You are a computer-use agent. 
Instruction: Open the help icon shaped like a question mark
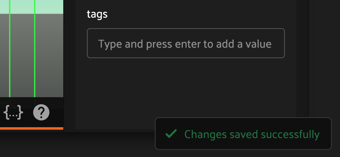41,112
